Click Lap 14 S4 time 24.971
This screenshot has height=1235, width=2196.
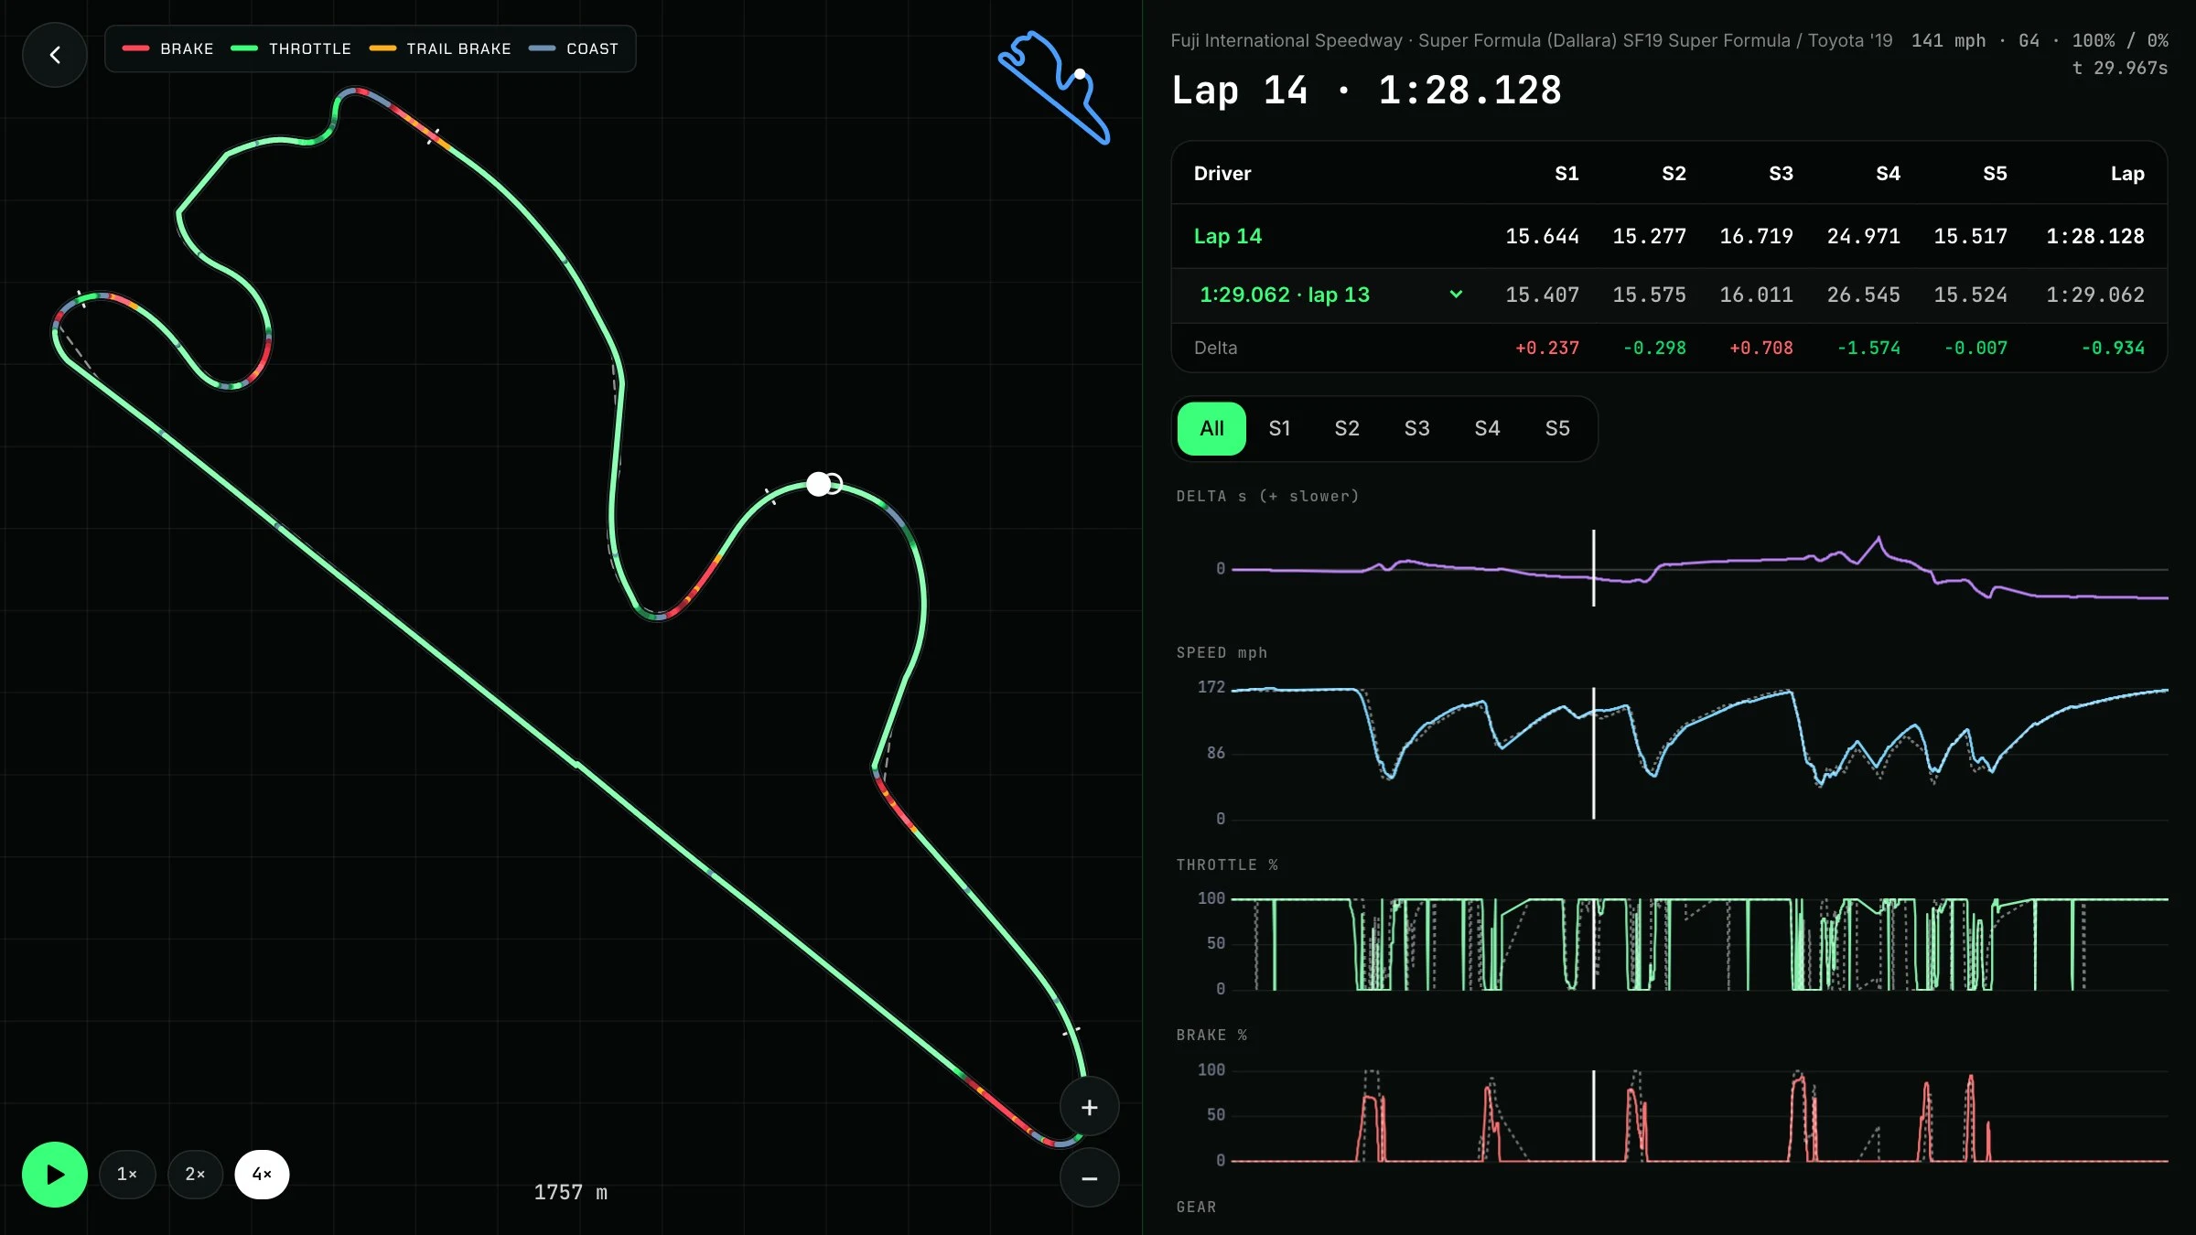pos(1864,236)
